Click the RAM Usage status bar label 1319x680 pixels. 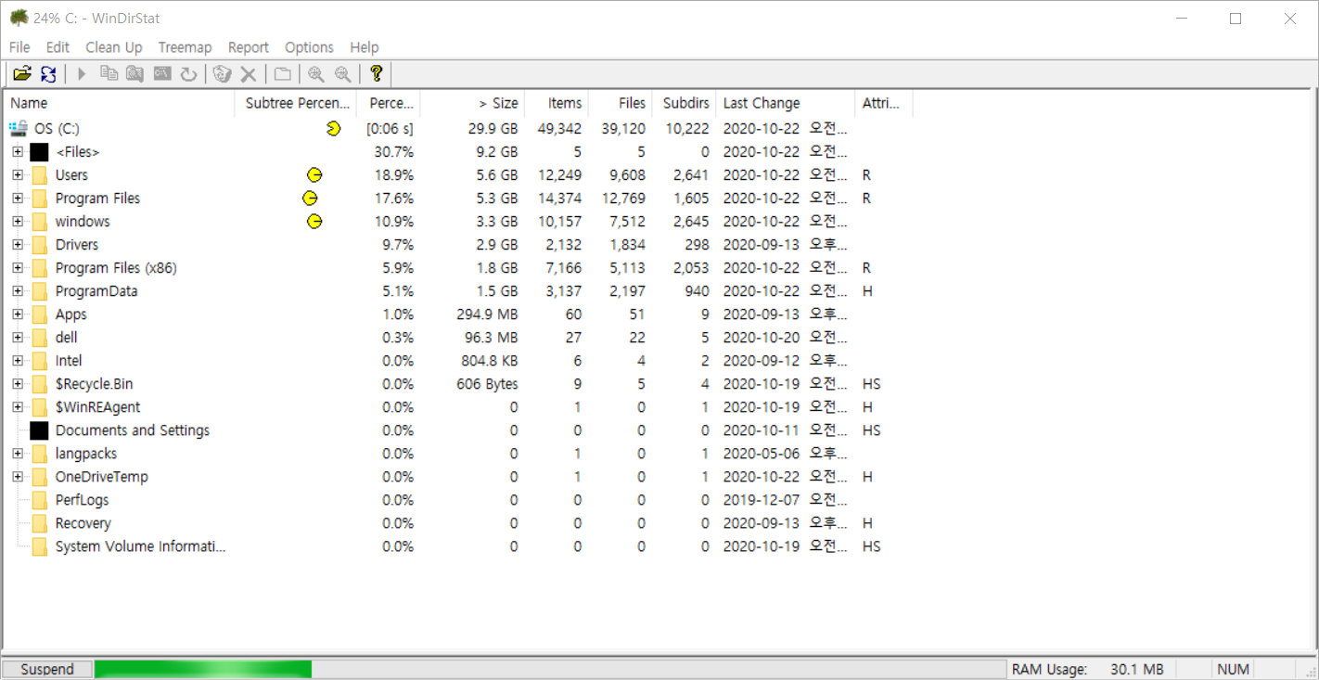[x=1049, y=669]
